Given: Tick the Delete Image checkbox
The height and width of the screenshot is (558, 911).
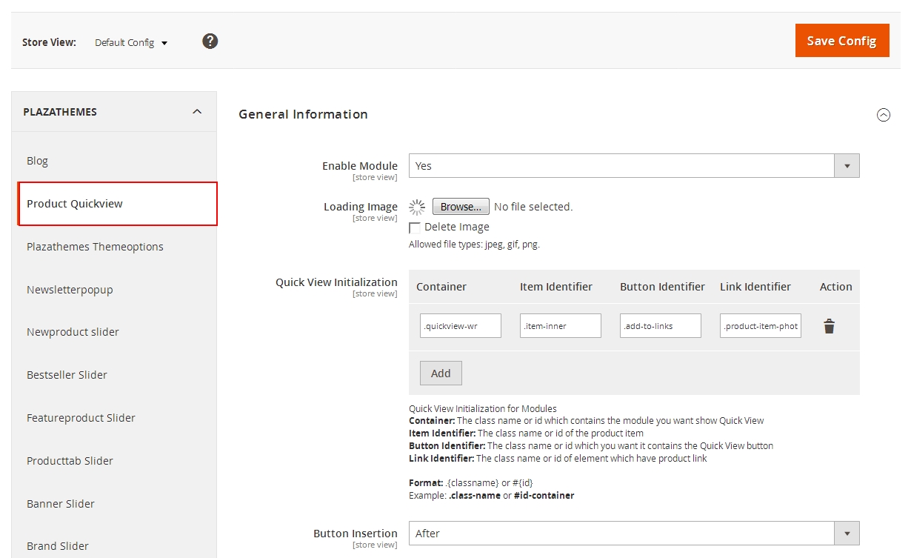Looking at the screenshot, I should click(x=415, y=227).
